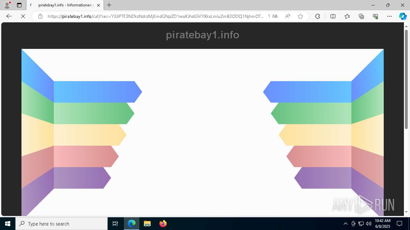Open Settings and more menu
The width and height of the screenshot is (410, 230).
389,16
